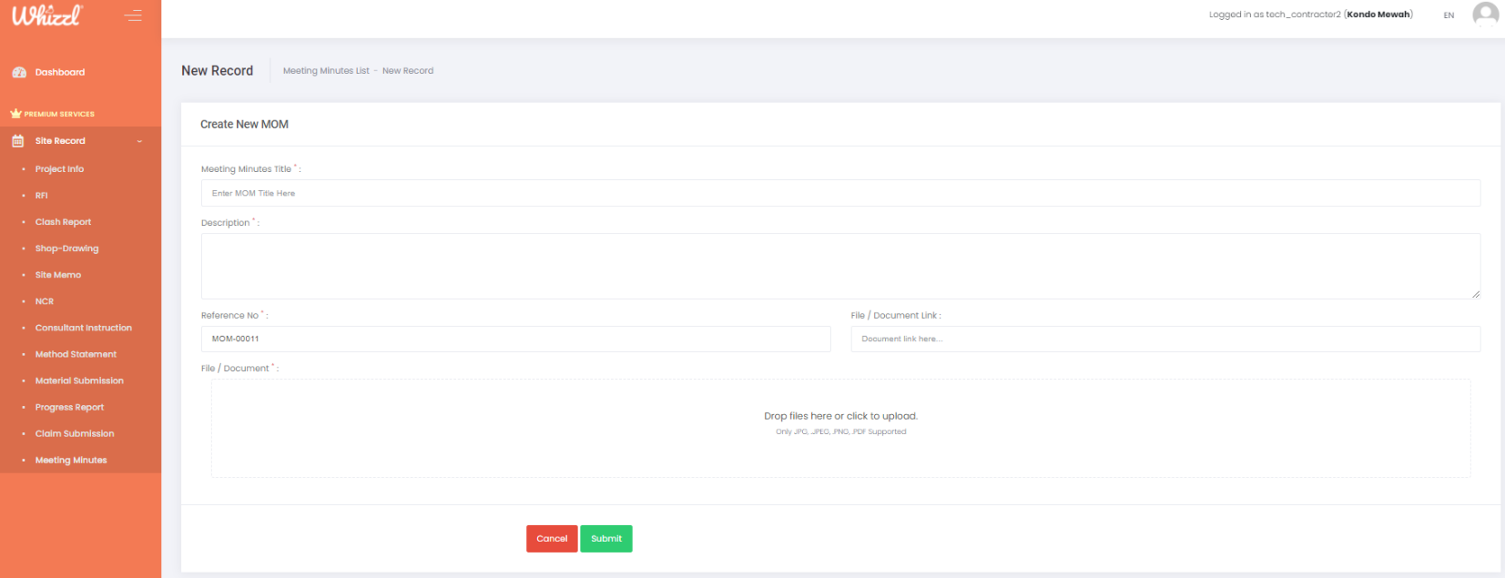Click the Document link input field
1505x578 pixels.
pyautogui.click(x=1164, y=339)
